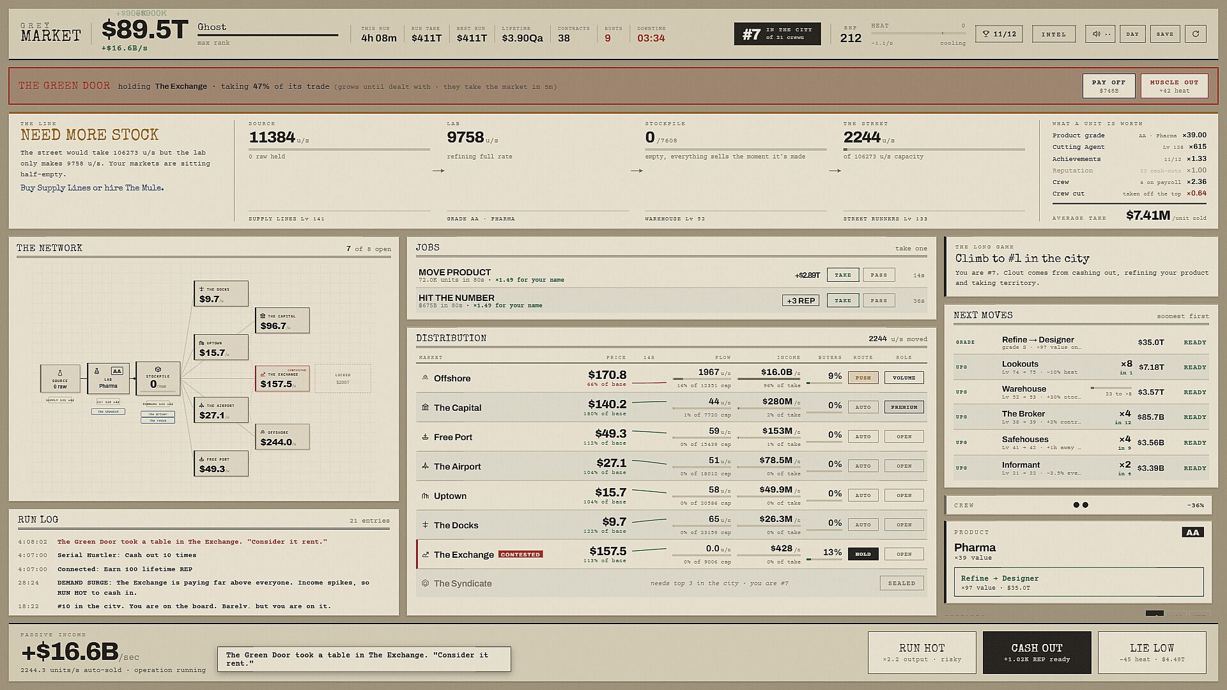Image resolution: width=1227 pixels, height=690 pixels.
Task: Click the refresh arrow icon in the header
Action: pos(1195,34)
